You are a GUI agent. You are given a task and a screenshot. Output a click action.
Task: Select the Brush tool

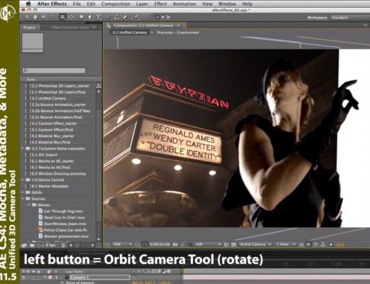pos(109,17)
